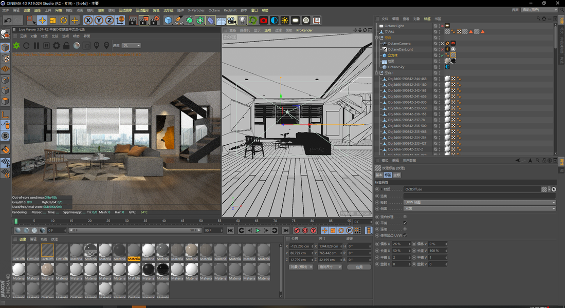This screenshot has height=308, width=565.
Task: Switch to the 坐标 attribute tab
Action: 396,175
